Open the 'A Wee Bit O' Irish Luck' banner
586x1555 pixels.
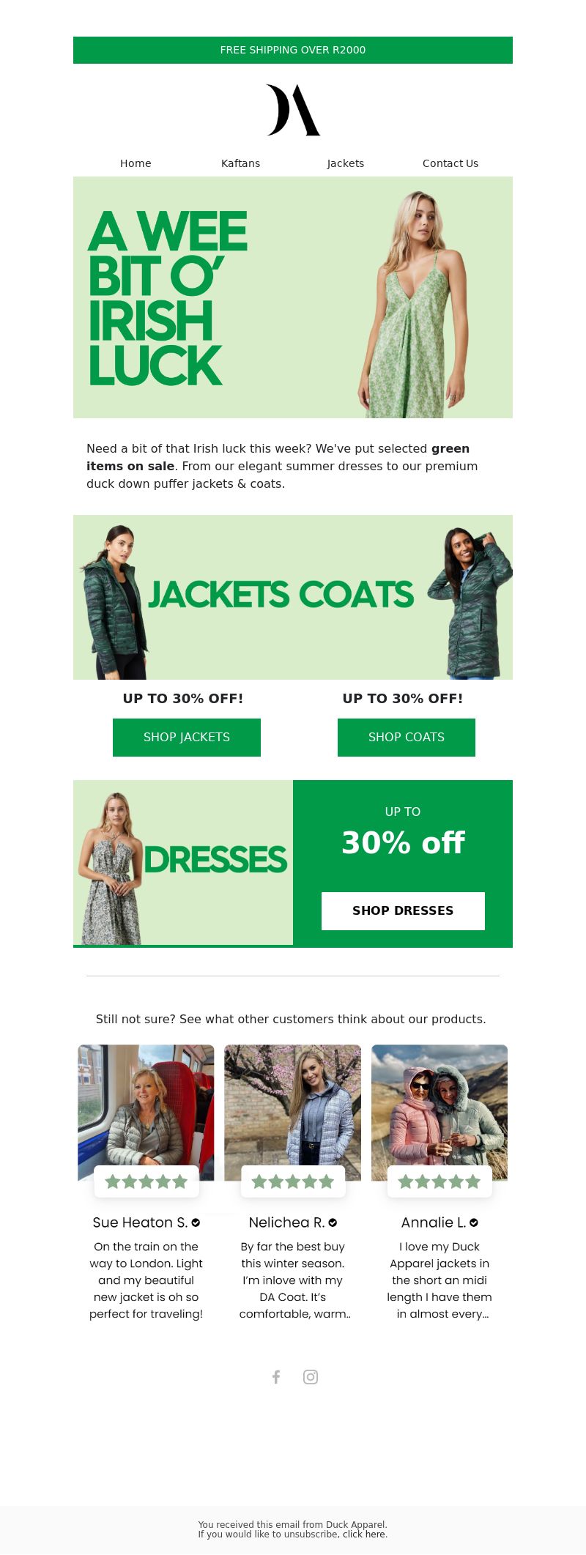point(293,297)
